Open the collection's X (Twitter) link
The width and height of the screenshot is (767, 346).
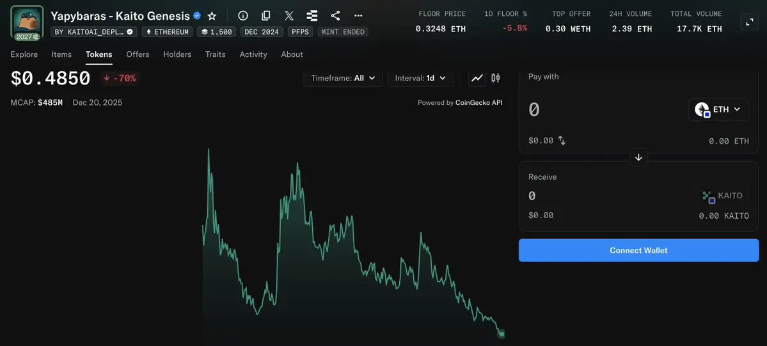point(289,15)
